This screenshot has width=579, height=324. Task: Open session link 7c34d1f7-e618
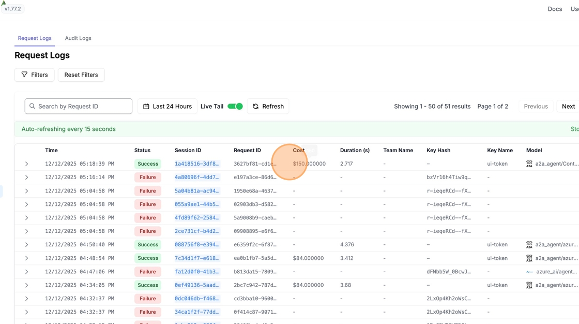[197, 258]
